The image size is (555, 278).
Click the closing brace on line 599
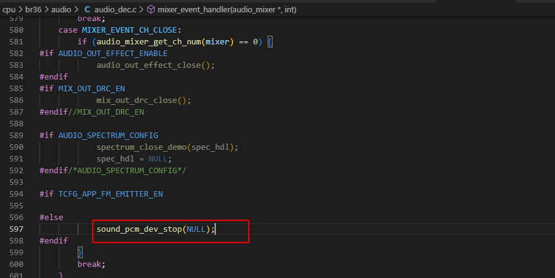(80, 253)
